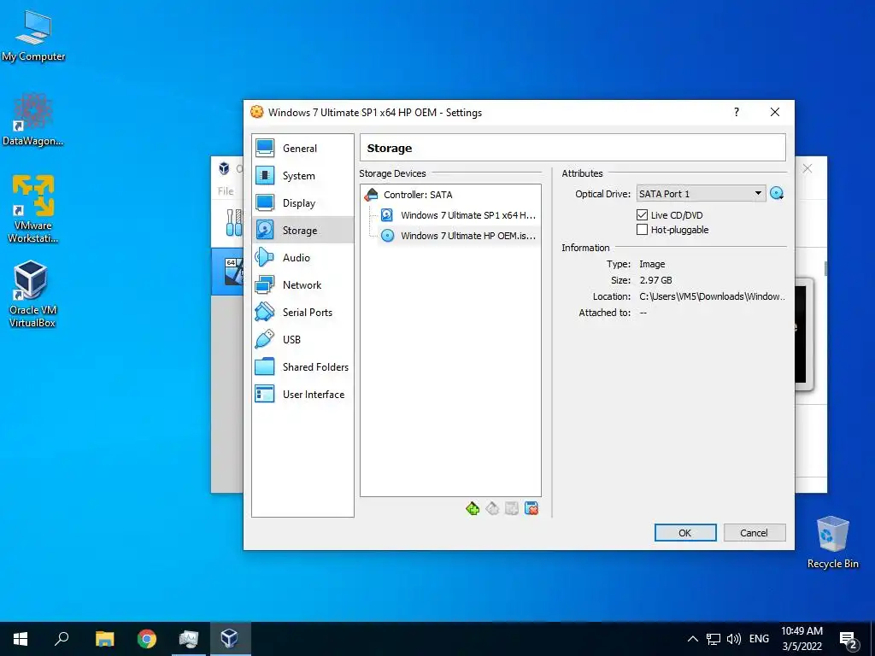Select the DataWagon desktop shortcut
The height and width of the screenshot is (656, 875).
coord(33,120)
